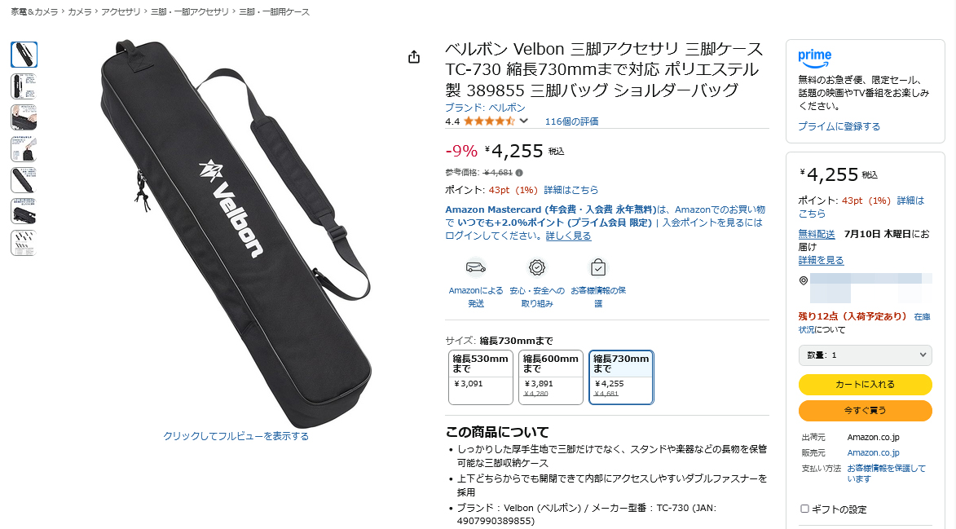The width and height of the screenshot is (956, 529).
Task: Open 116個の評価 reviews link
Action: point(571,121)
